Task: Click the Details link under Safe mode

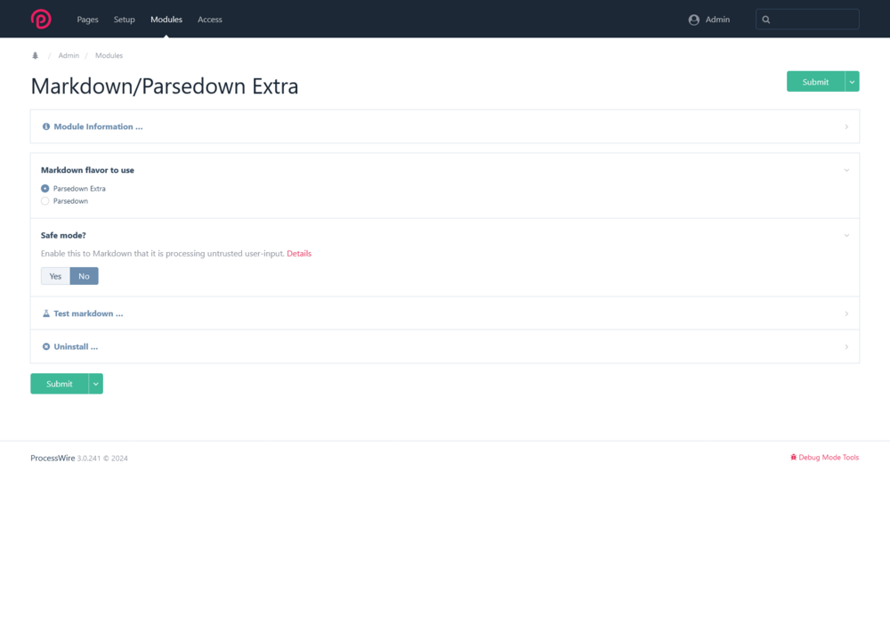Action: point(299,254)
